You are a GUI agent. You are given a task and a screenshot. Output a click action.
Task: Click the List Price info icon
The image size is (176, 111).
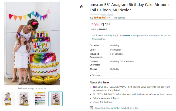click(107, 29)
